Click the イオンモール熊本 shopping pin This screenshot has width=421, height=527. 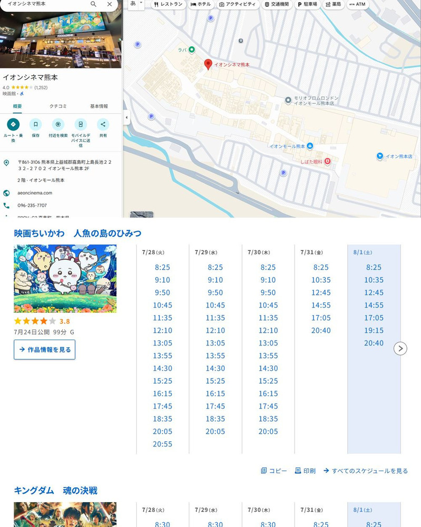310,146
